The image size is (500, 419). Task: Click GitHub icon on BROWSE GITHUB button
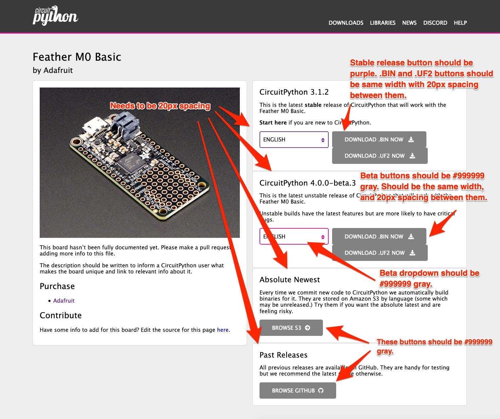coord(321,391)
